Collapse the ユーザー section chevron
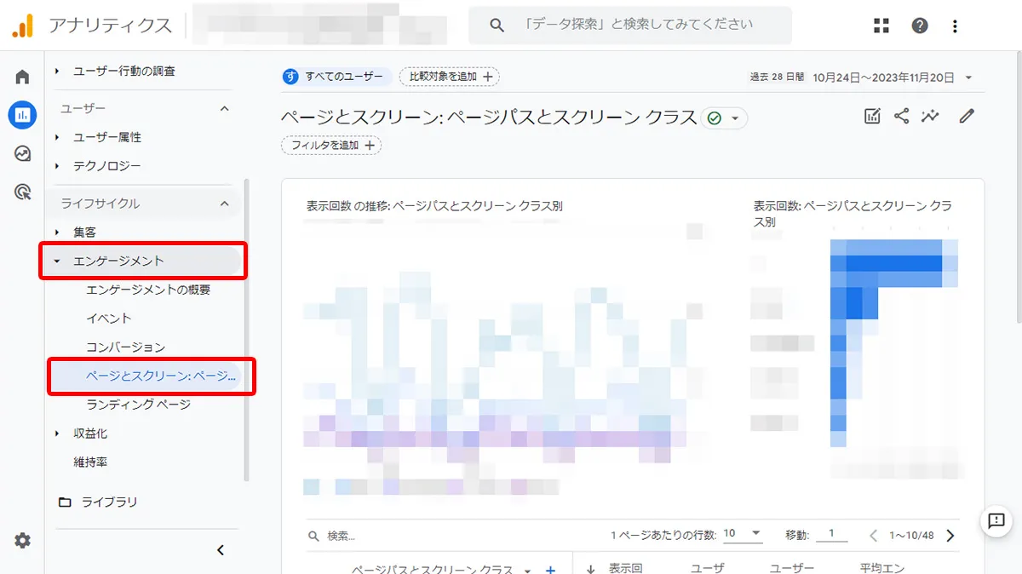This screenshot has width=1022, height=574. (223, 108)
